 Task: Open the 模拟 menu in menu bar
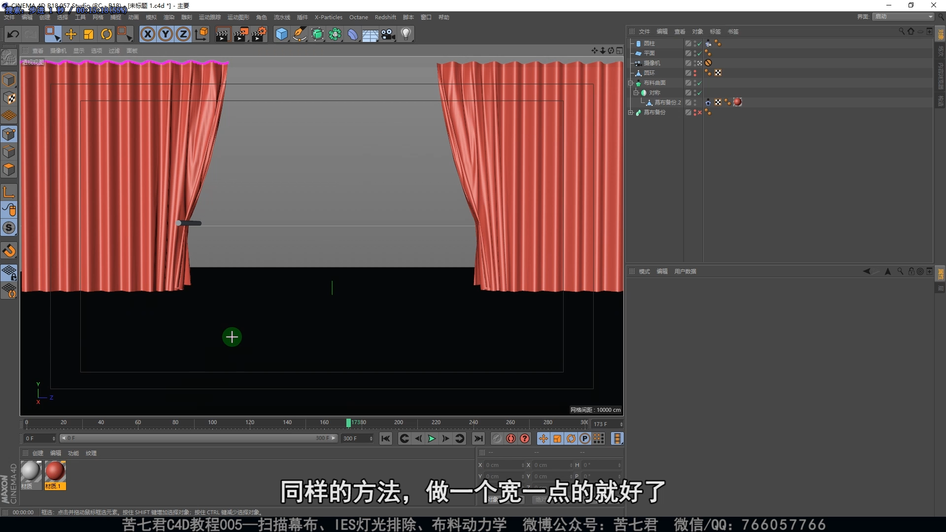151,17
